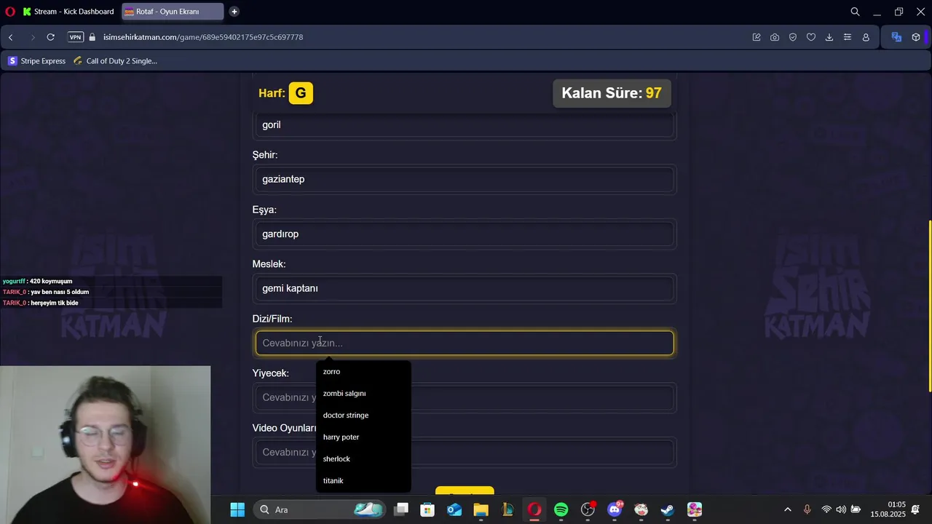932x524 pixels.
Task: Open Task View in taskbar
Action: pyautogui.click(x=401, y=509)
